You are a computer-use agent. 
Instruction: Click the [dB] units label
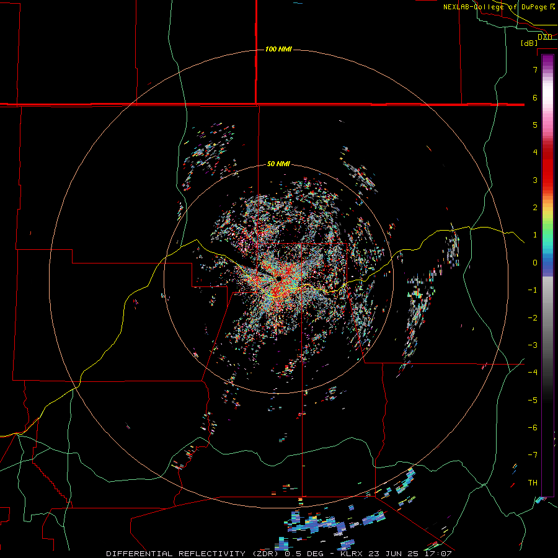coord(529,43)
